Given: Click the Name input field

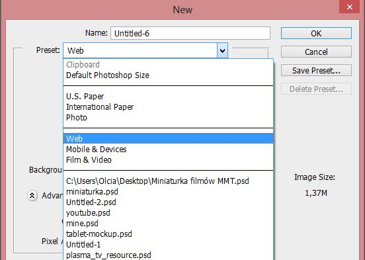Looking at the screenshot, I should (190, 33).
